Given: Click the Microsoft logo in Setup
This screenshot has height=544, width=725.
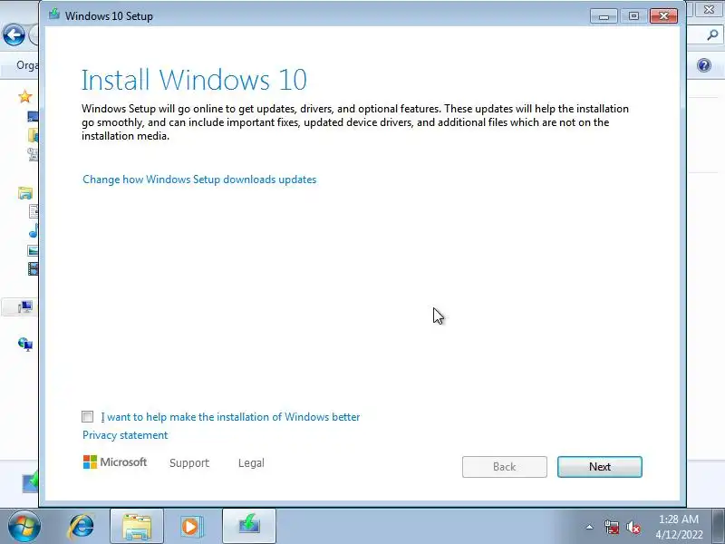Looking at the screenshot, I should (115, 462).
